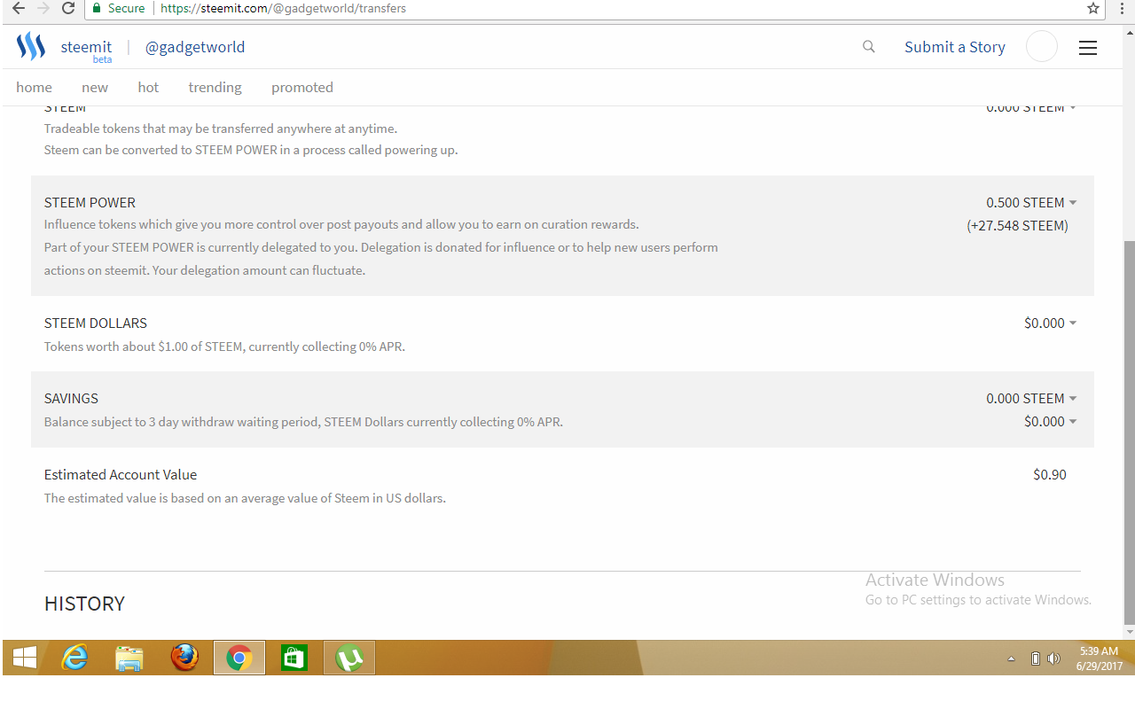Click the battery tray icon

point(1035,658)
